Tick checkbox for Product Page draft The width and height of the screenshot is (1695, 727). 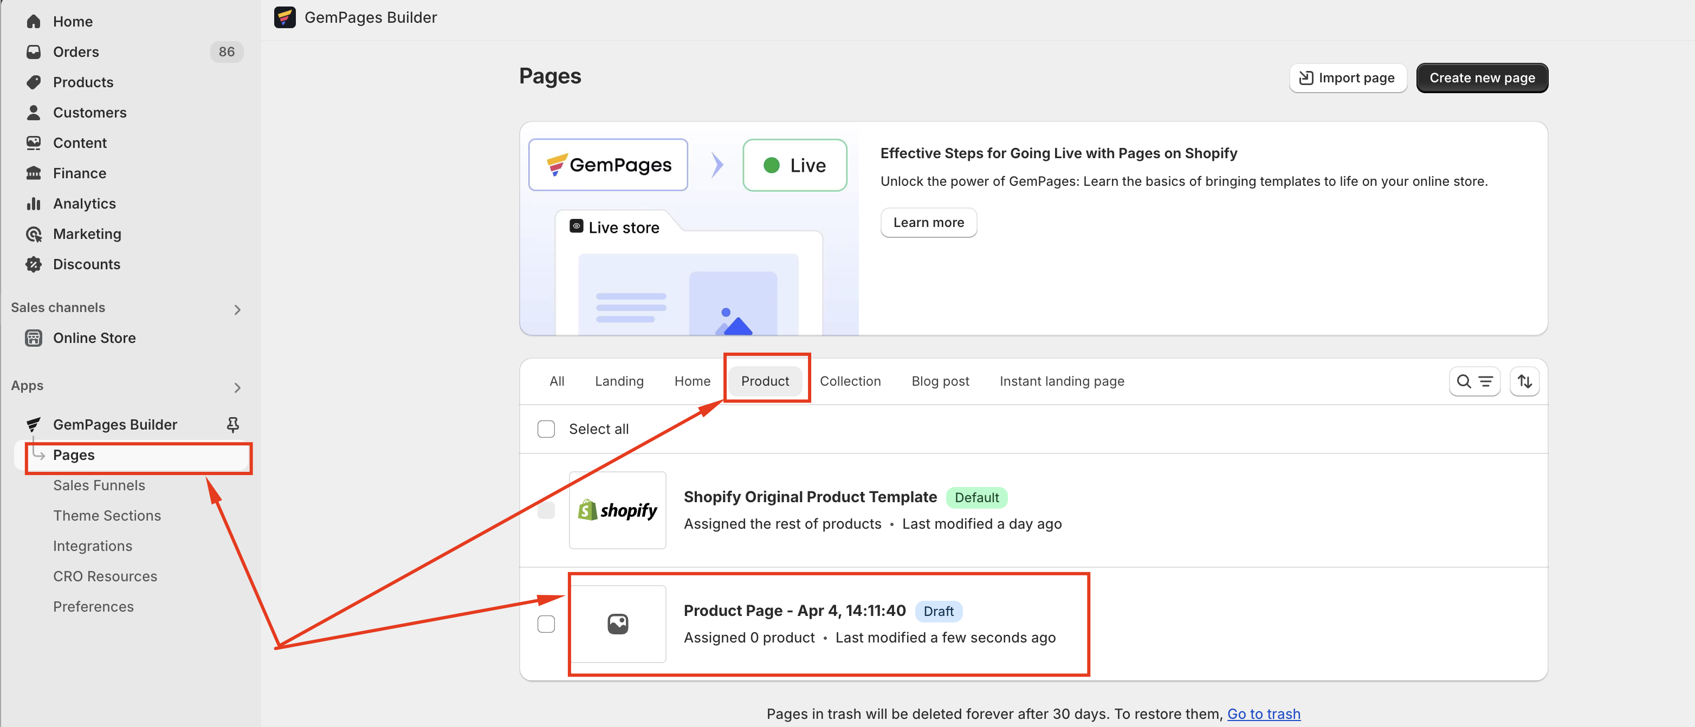point(546,624)
